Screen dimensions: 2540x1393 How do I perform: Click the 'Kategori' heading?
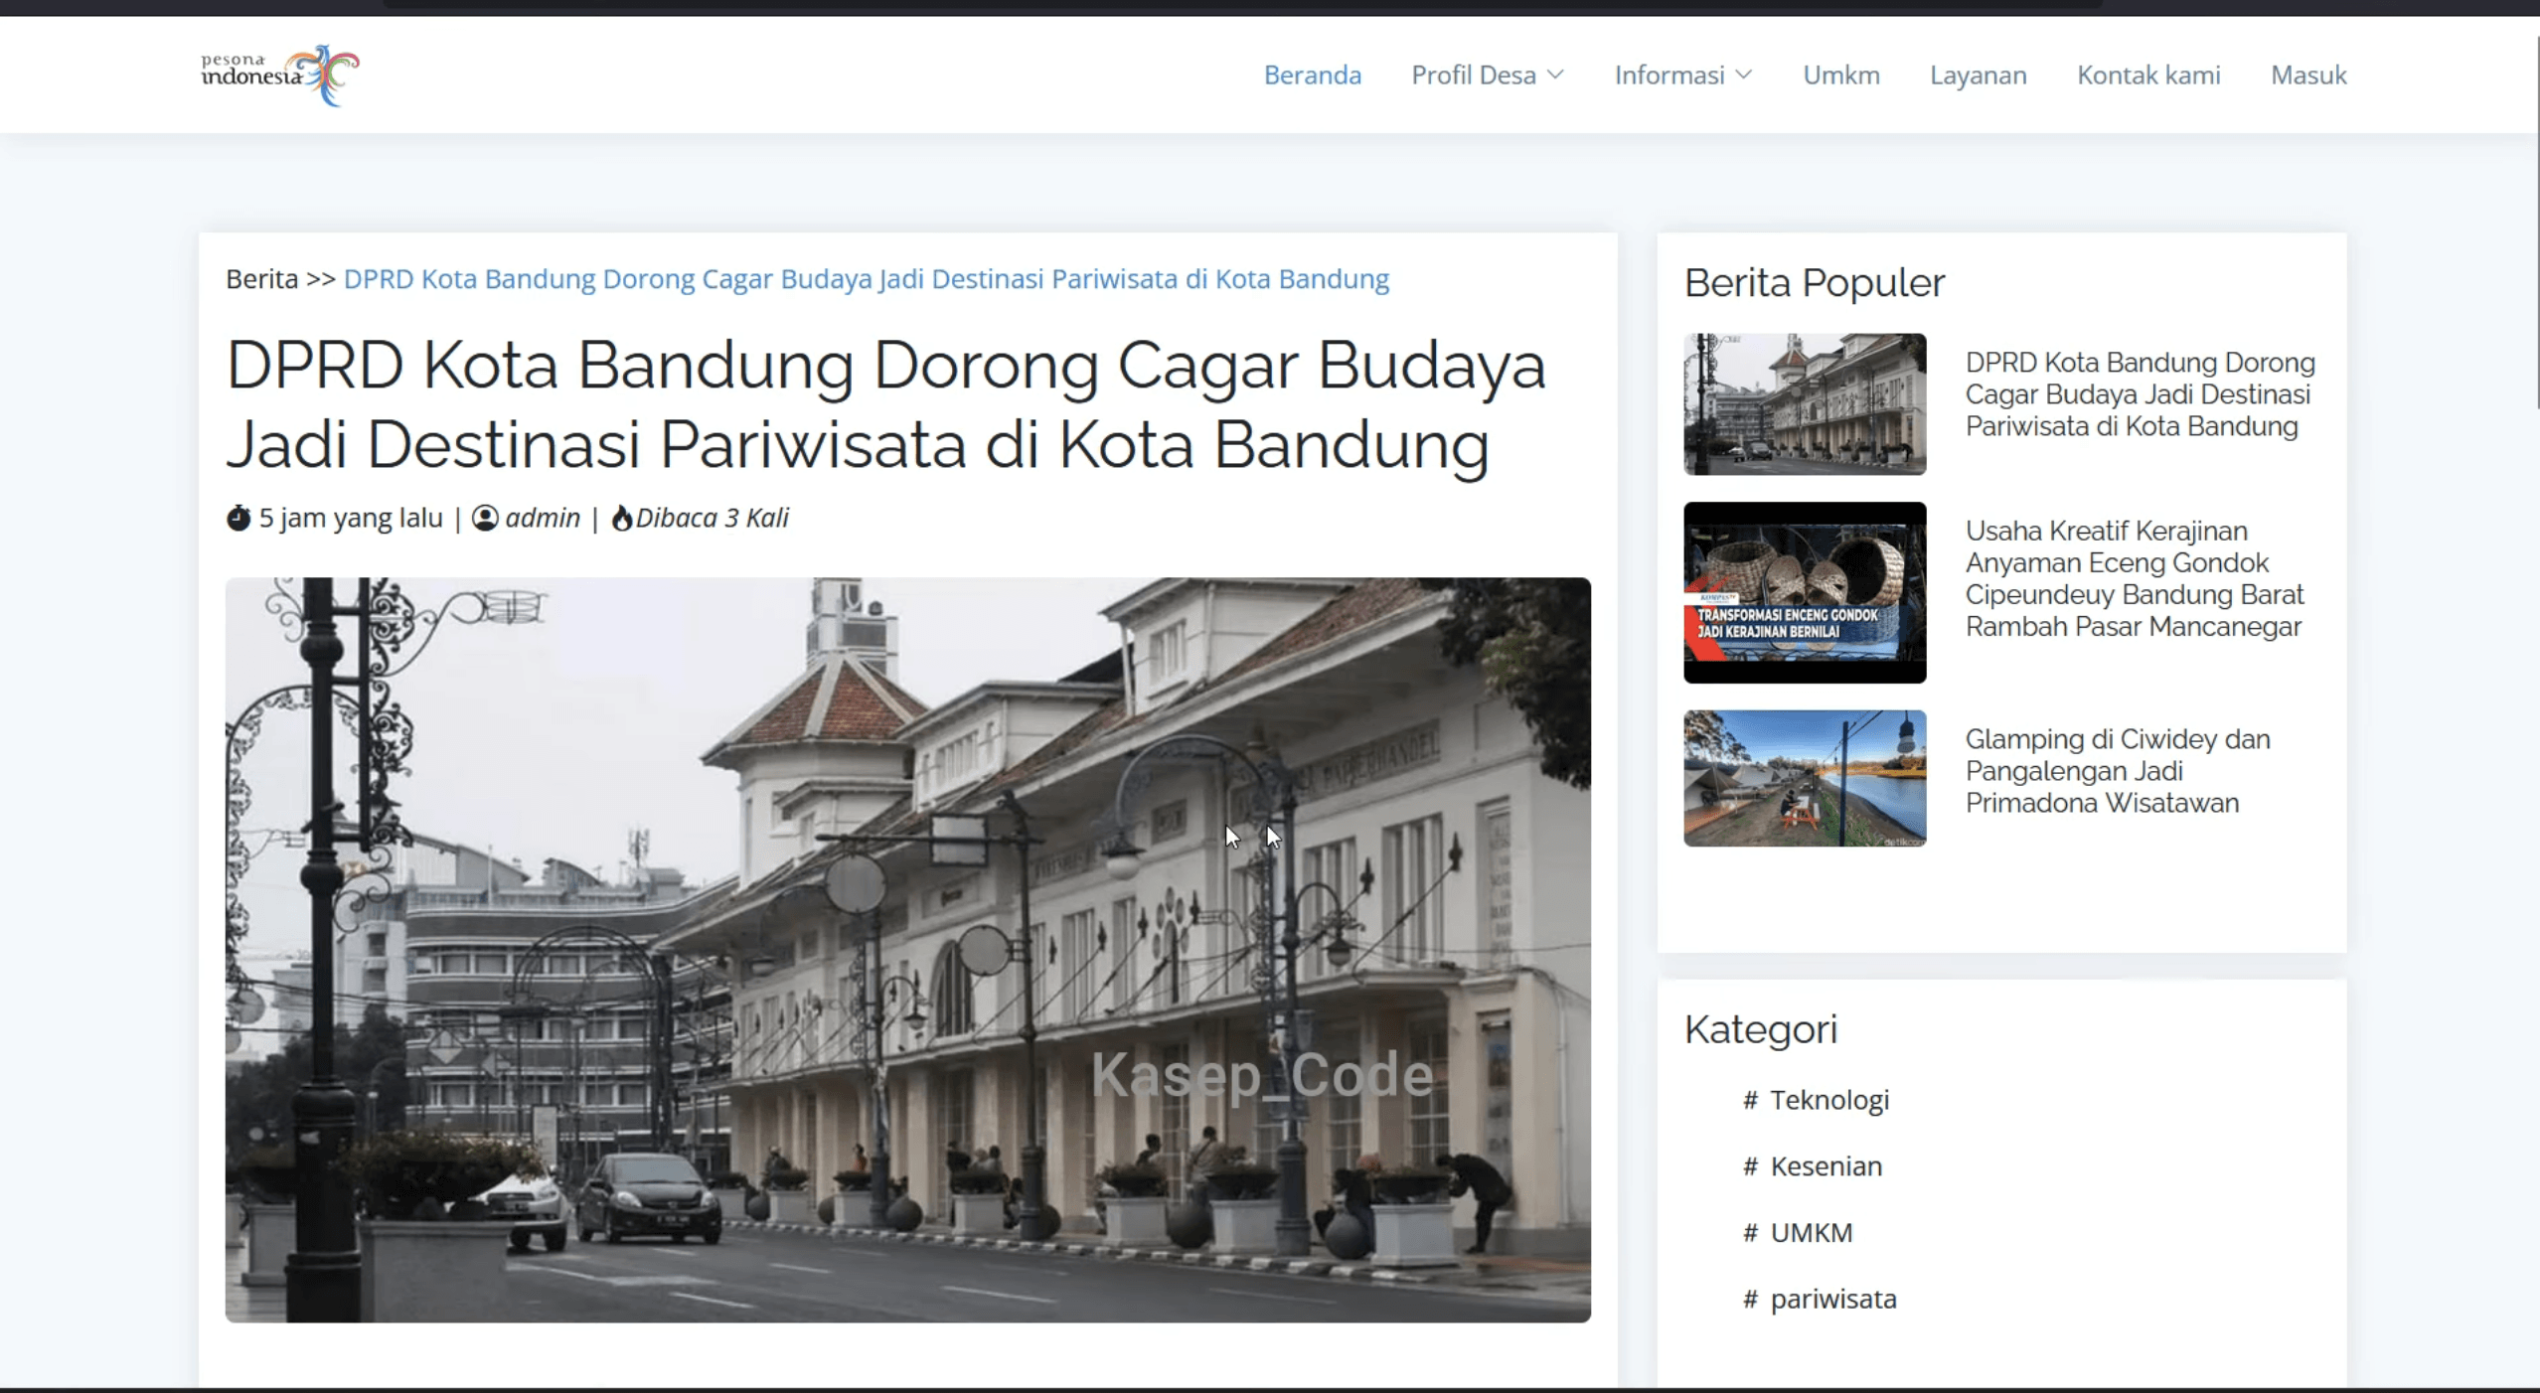coord(1760,1029)
